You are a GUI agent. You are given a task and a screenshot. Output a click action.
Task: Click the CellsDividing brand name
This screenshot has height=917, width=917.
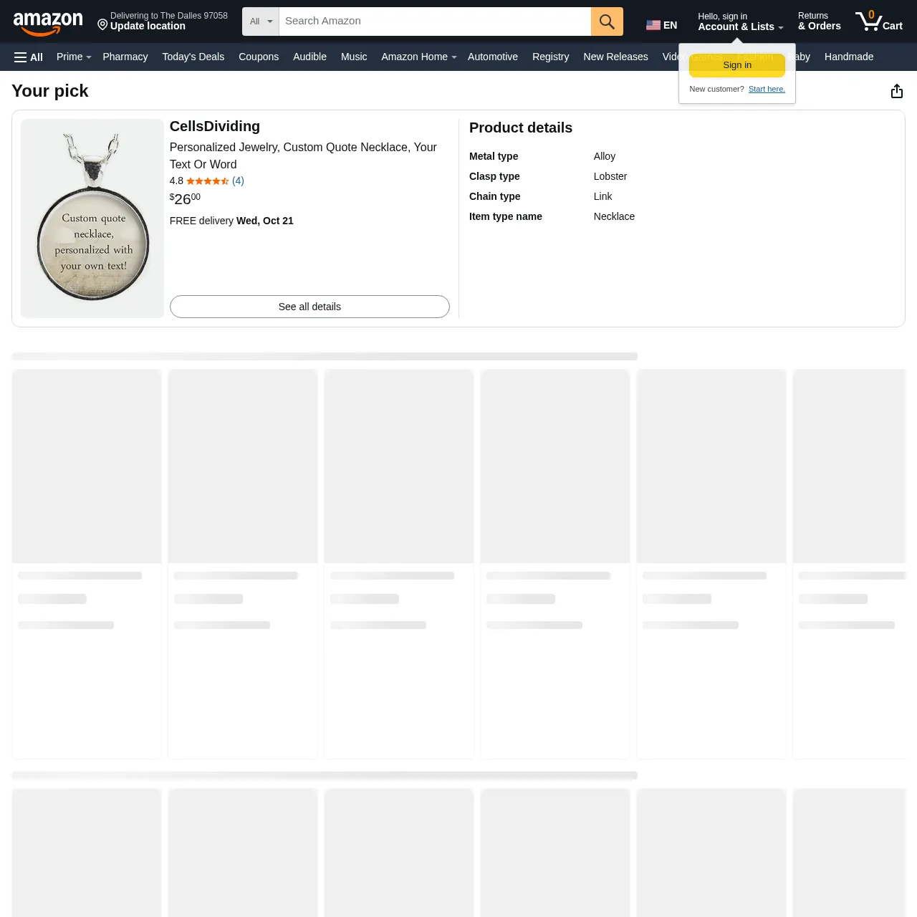[x=215, y=126]
